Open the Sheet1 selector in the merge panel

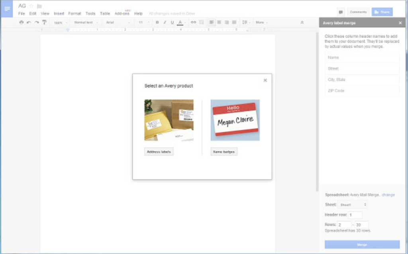pos(352,205)
